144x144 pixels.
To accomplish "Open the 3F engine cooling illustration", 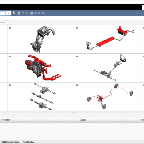I will tap(43, 68).
